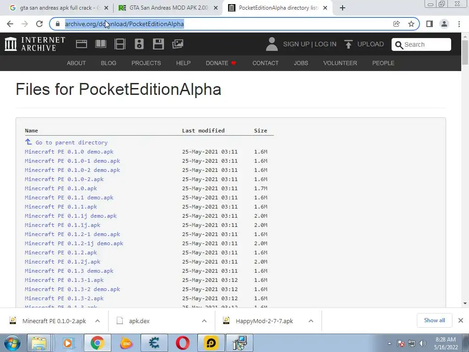Open the JOBS menu item
Screen dimensions: 469x352
point(301,63)
